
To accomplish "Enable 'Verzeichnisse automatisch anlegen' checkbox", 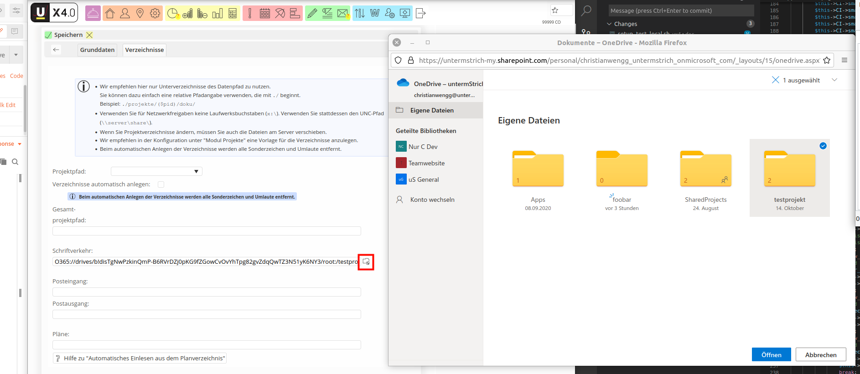I will click(x=161, y=184).
